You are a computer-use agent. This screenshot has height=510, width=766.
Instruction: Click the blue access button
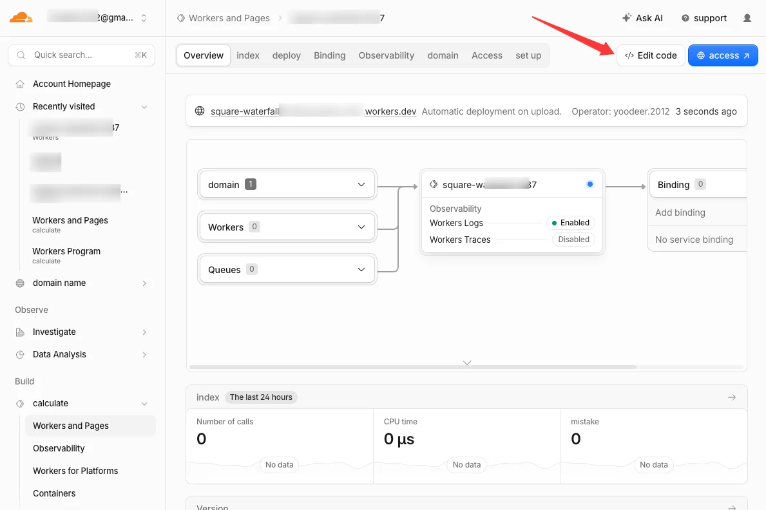coord(723,55)
